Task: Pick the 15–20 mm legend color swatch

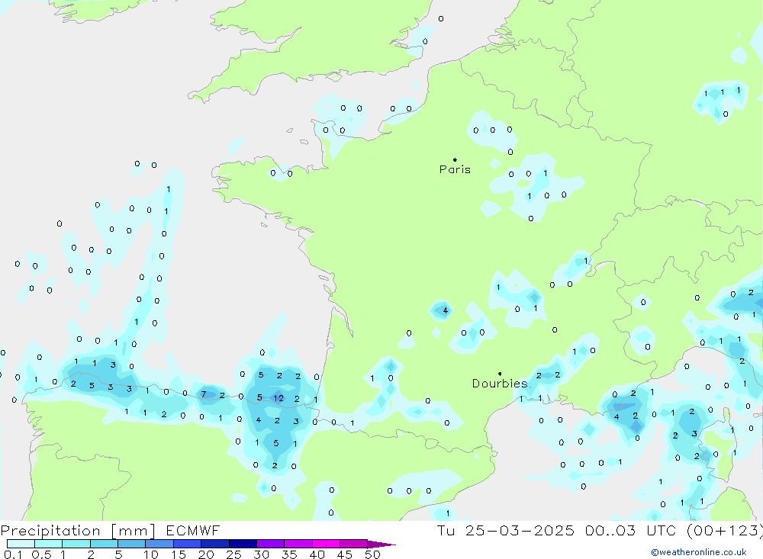Action: coord(188,544)
